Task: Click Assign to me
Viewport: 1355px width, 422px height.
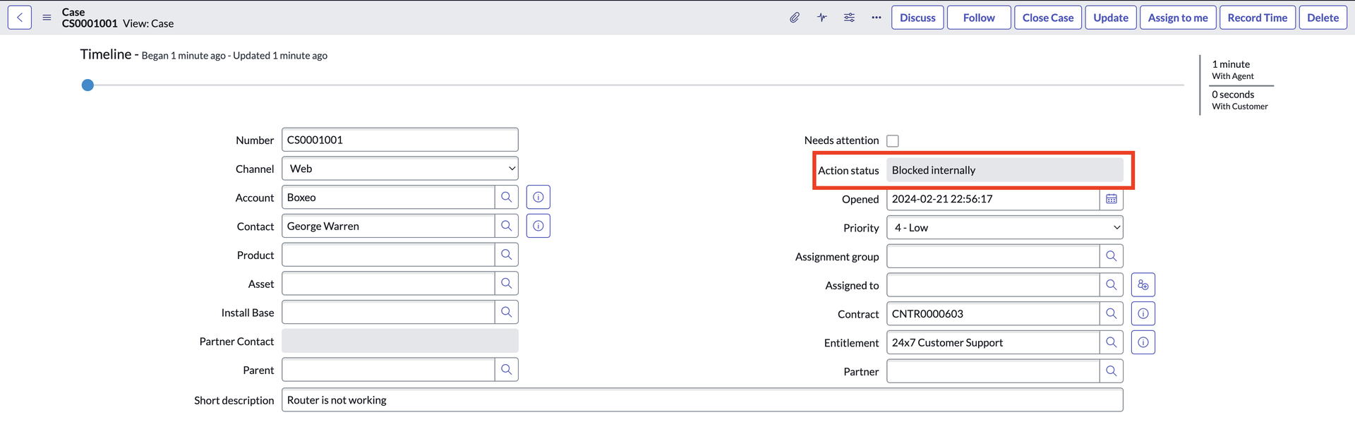Action: click(1178, 18)
